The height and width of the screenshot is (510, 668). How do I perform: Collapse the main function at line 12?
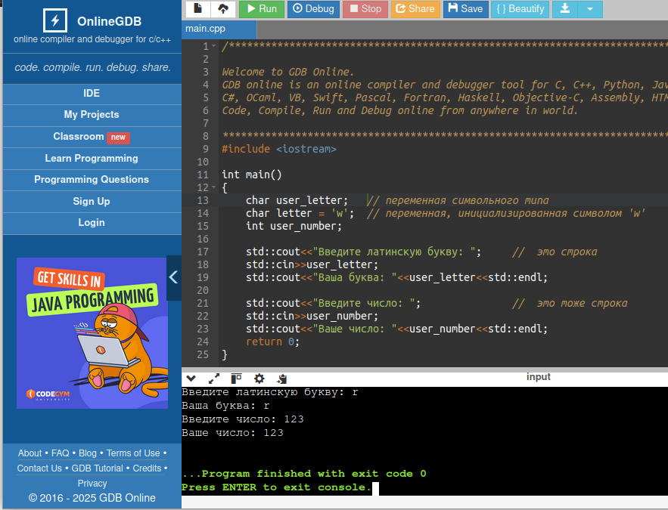213,187
